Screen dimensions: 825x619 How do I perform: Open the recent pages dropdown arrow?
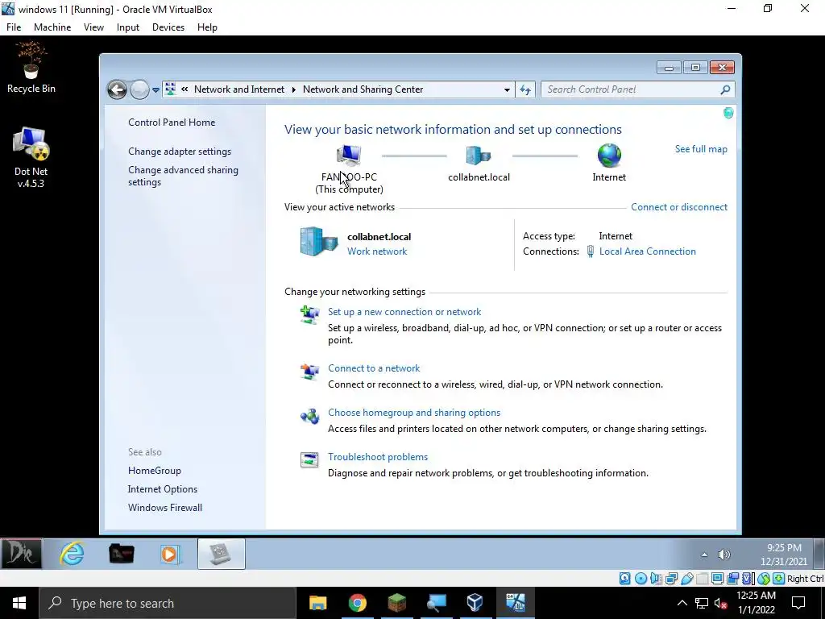click(x=155, y=90)
